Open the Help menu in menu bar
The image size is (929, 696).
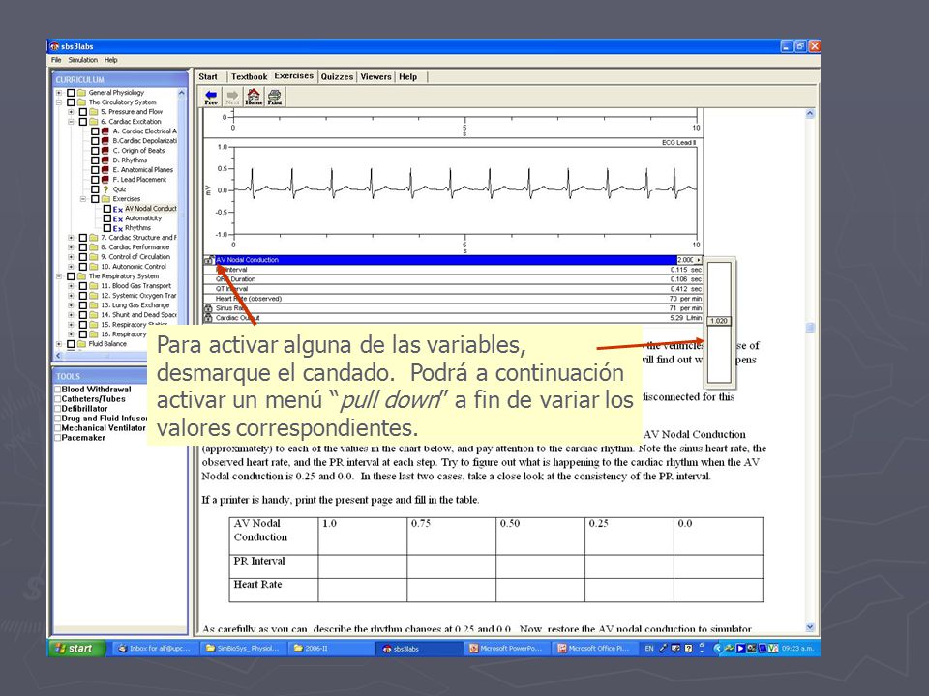110,60
